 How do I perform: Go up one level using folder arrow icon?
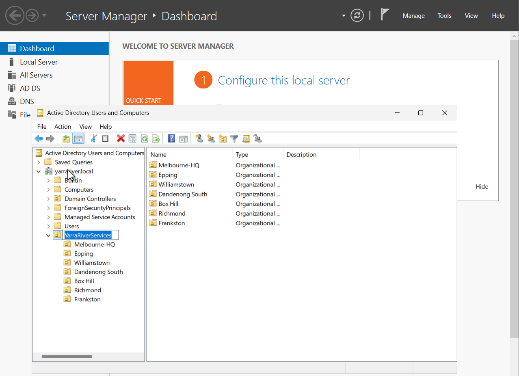(66, 139)
